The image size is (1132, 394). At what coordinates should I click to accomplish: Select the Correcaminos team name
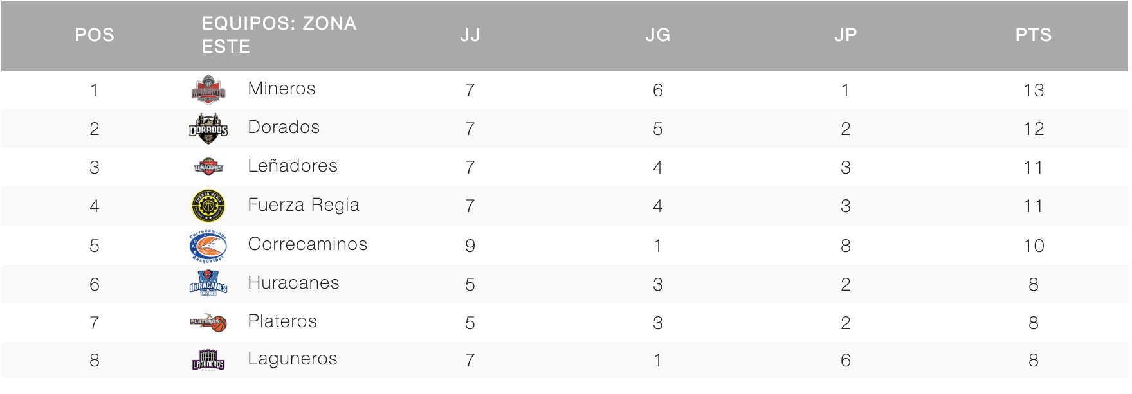tap(307, 244)
